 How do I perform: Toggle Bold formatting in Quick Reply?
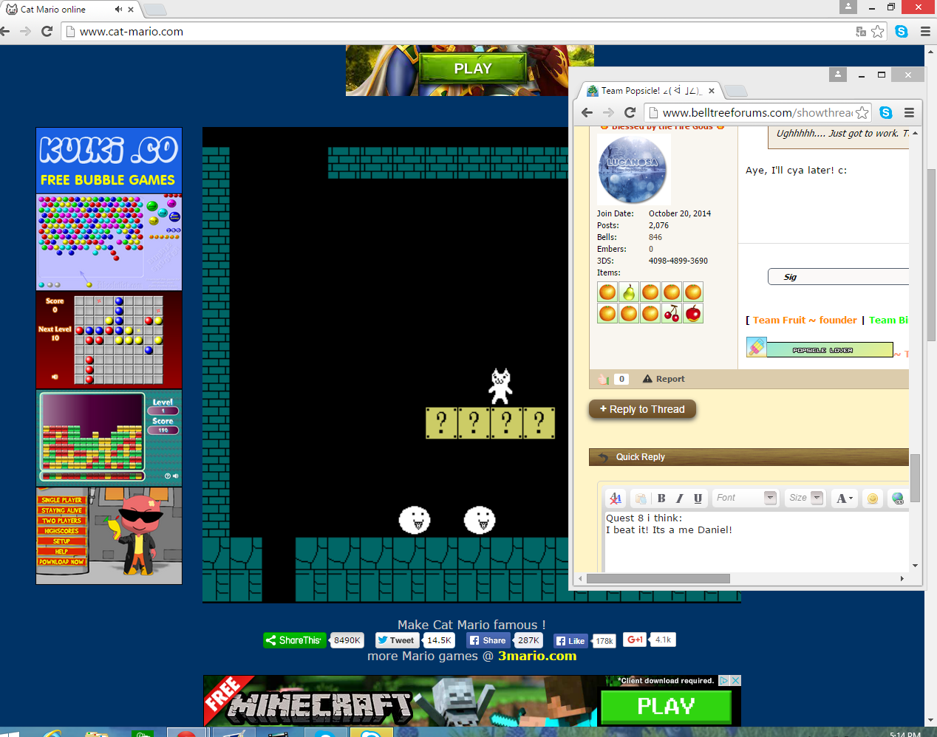click(661, 498)
